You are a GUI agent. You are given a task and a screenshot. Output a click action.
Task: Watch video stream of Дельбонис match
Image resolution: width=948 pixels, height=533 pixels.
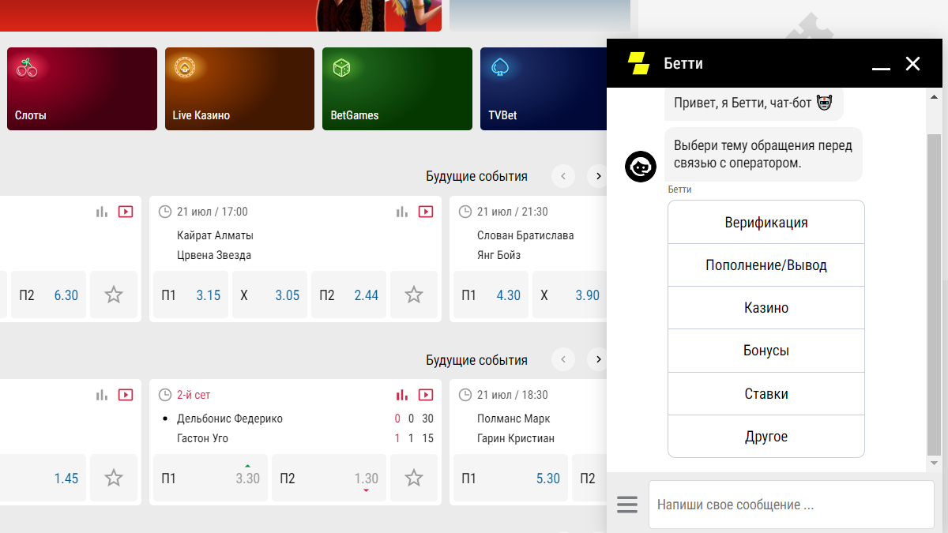click(x=426, y=395)
